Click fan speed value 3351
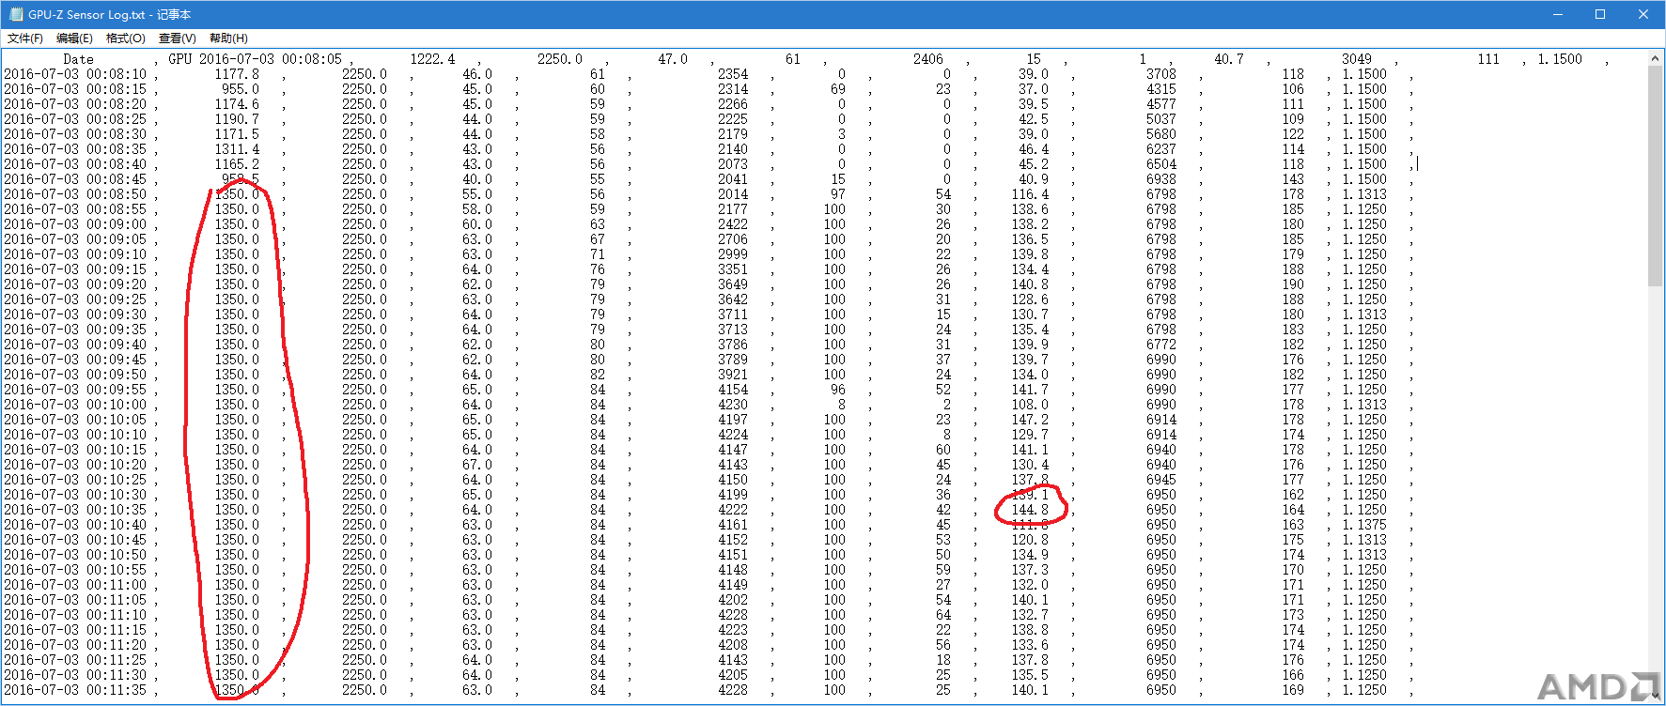Image resolution: width=1666 pixels, height=706 pixels. pos(733,269)
